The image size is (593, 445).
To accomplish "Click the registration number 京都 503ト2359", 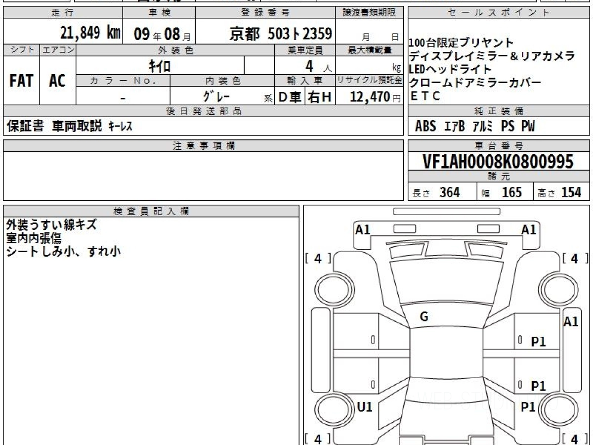I will 280,34.
